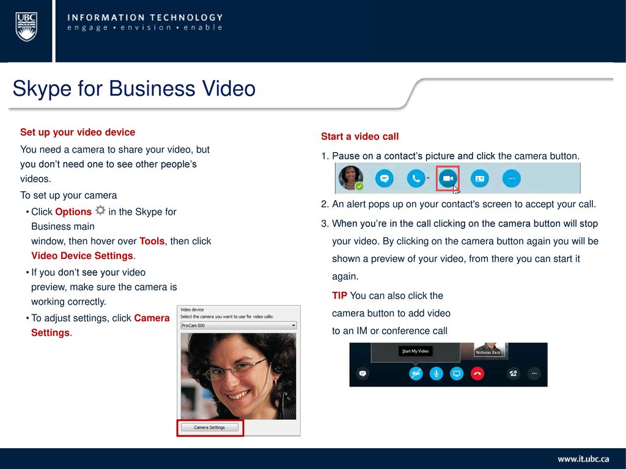Open the ProCam 500 camera dropdown
This screenshot has height=469, width=626.
pos(238,325)
